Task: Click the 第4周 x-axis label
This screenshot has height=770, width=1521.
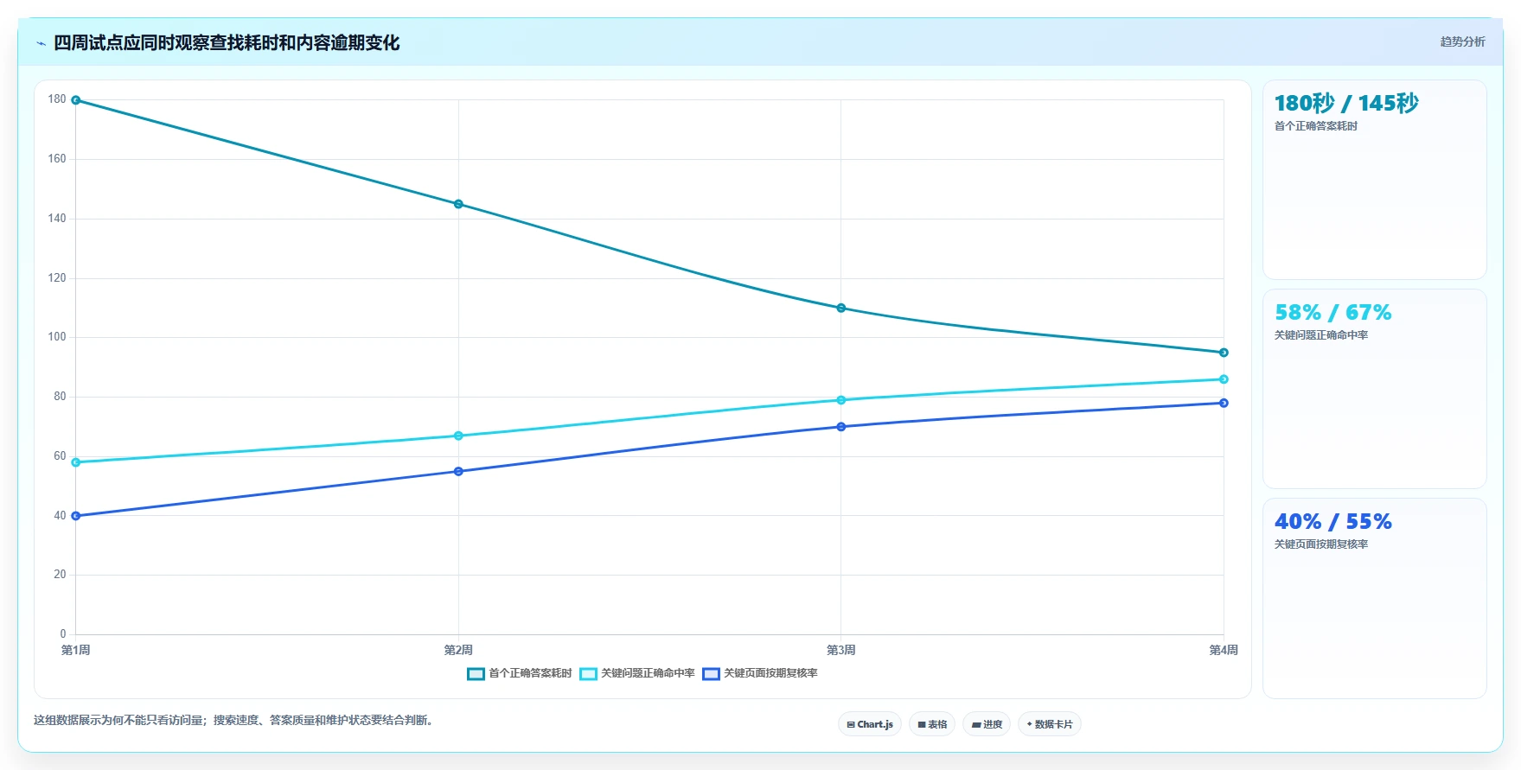Action: (x=1224, y=650)
